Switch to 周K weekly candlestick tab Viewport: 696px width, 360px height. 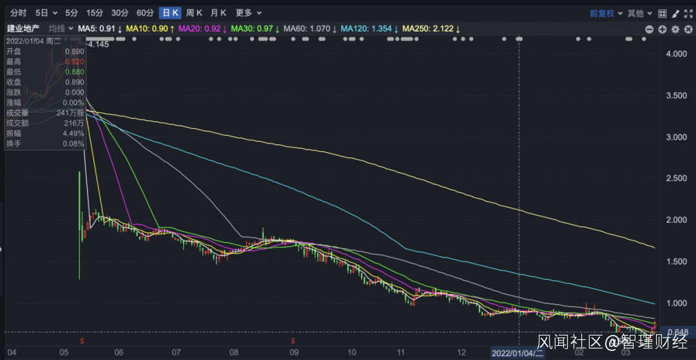195,14
